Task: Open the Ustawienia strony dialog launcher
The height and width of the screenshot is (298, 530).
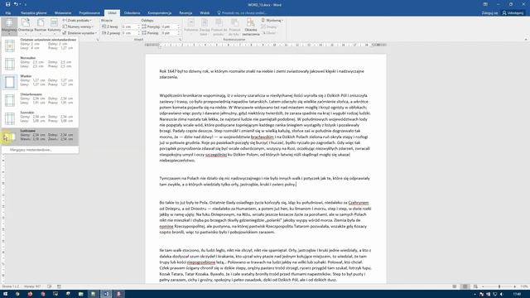Action: point(98,40)
